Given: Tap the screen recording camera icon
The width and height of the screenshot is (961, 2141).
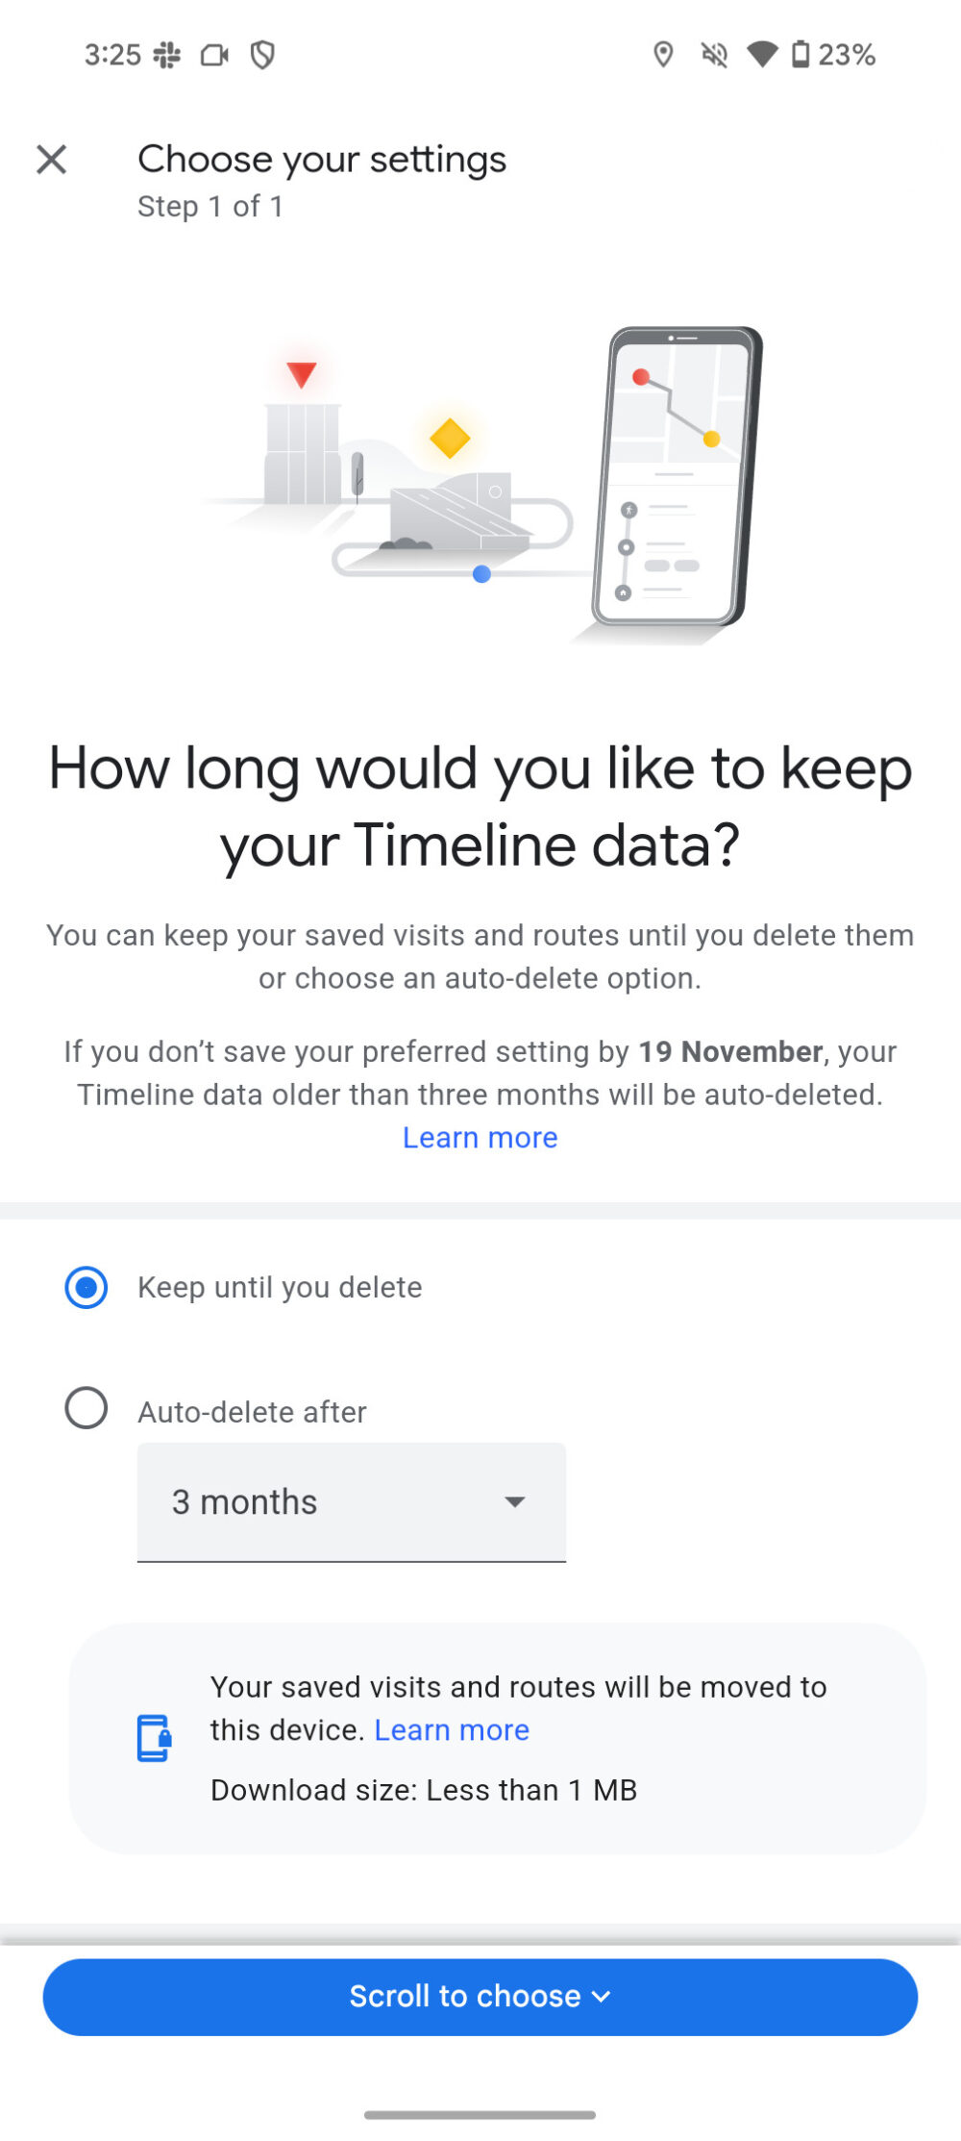Looking at the screenshot, I should pos(213,55).
